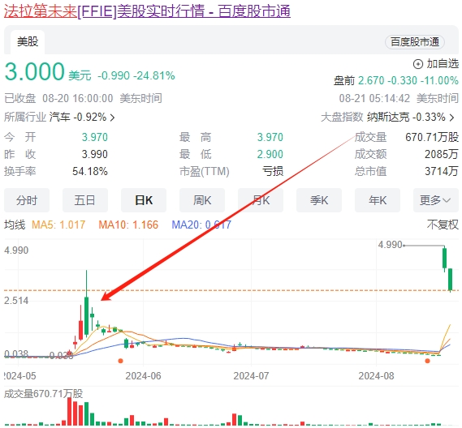The image size is (462, 428).
Task: Expand the 所属行业 汽车 chevron
Action: [x=112, y=118]
